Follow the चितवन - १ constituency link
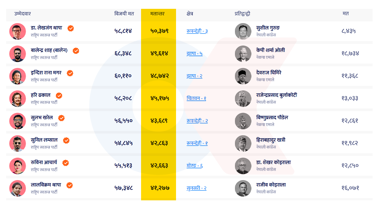 [x=196, y=98]
